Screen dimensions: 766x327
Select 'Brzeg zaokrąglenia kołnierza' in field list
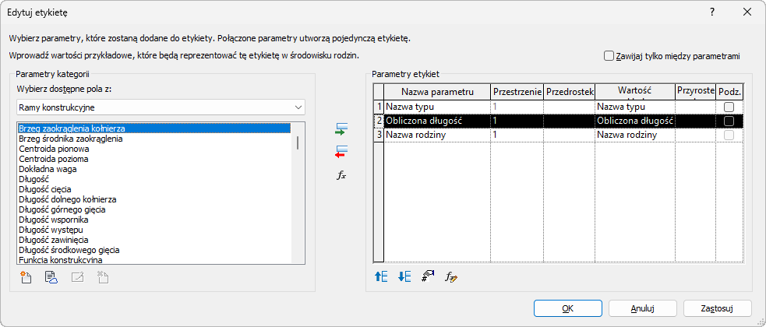(154, 128)
